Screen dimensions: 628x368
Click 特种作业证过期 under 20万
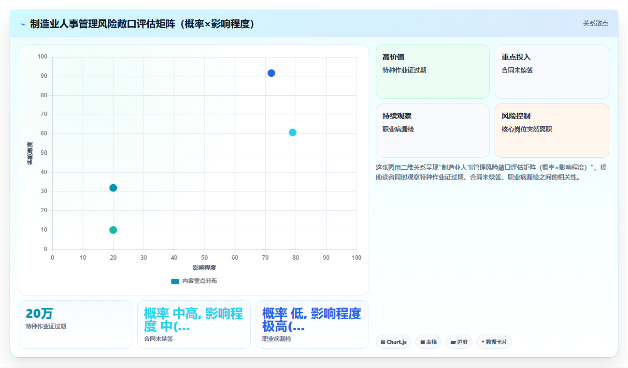click(x=46, y=326)
